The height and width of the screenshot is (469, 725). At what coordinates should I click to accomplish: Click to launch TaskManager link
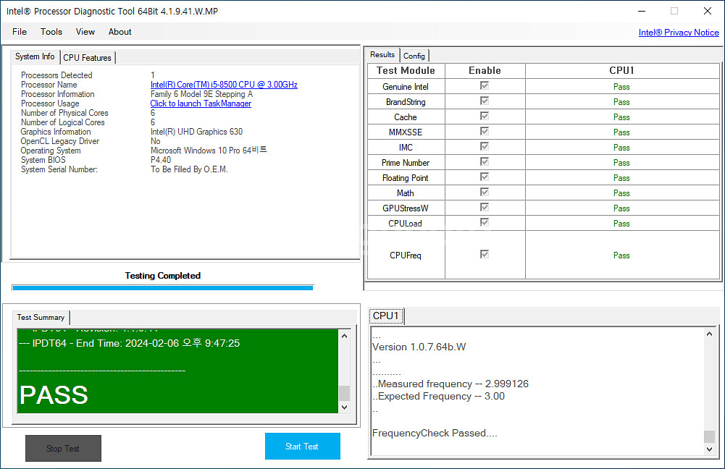pyautogui.click(x=201, y=103)
